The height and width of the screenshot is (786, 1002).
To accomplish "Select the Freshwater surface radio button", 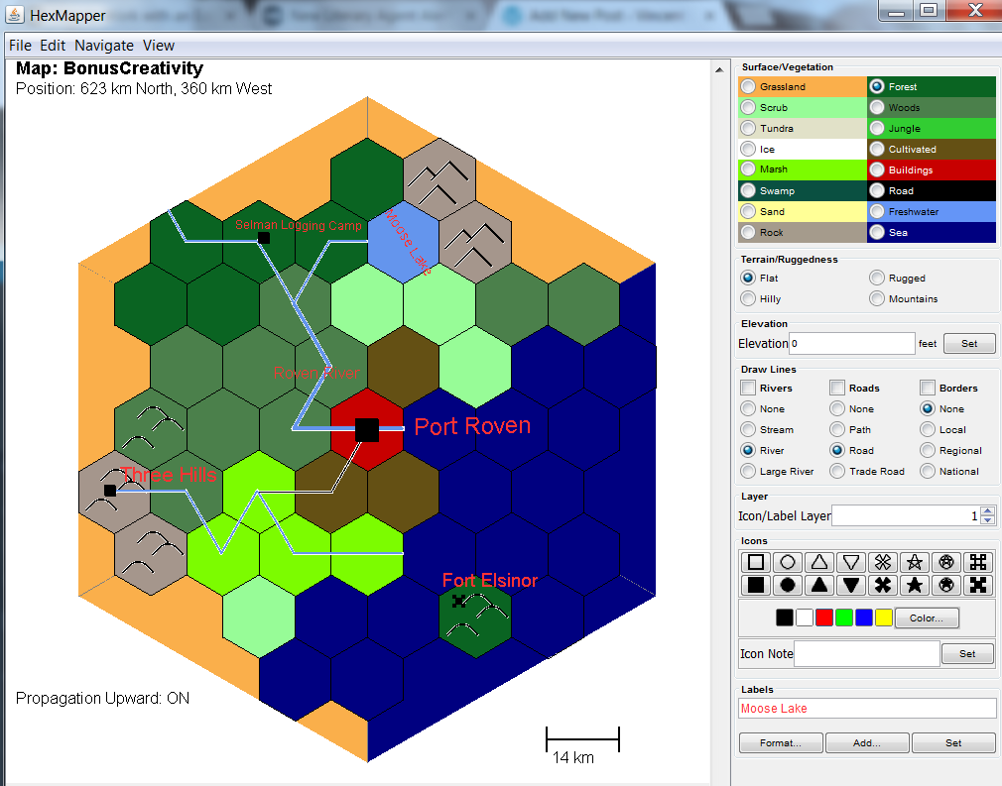I will (x=877, y=212).
